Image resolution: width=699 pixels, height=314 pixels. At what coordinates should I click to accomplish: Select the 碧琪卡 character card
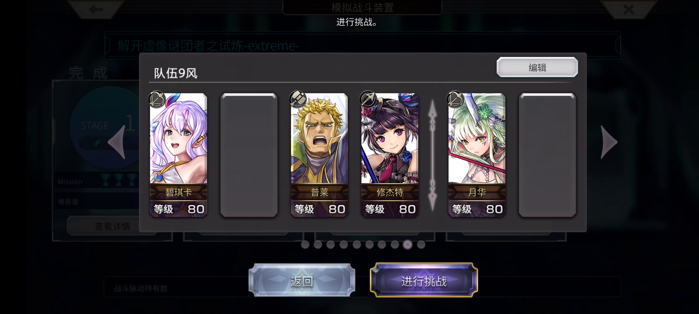[179, 155]
